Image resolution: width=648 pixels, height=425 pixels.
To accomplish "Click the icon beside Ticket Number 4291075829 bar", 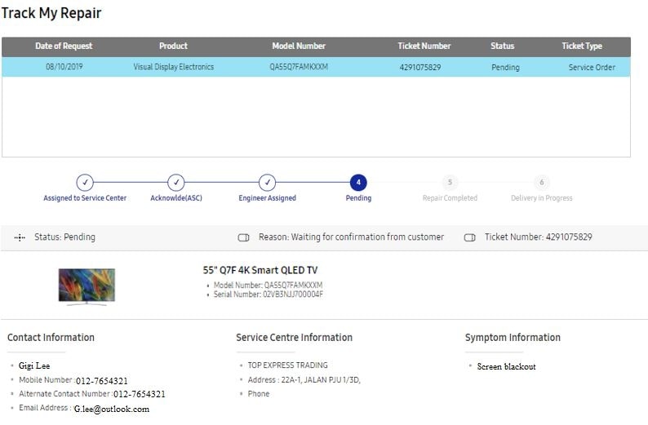I will (x=469, y=237).
